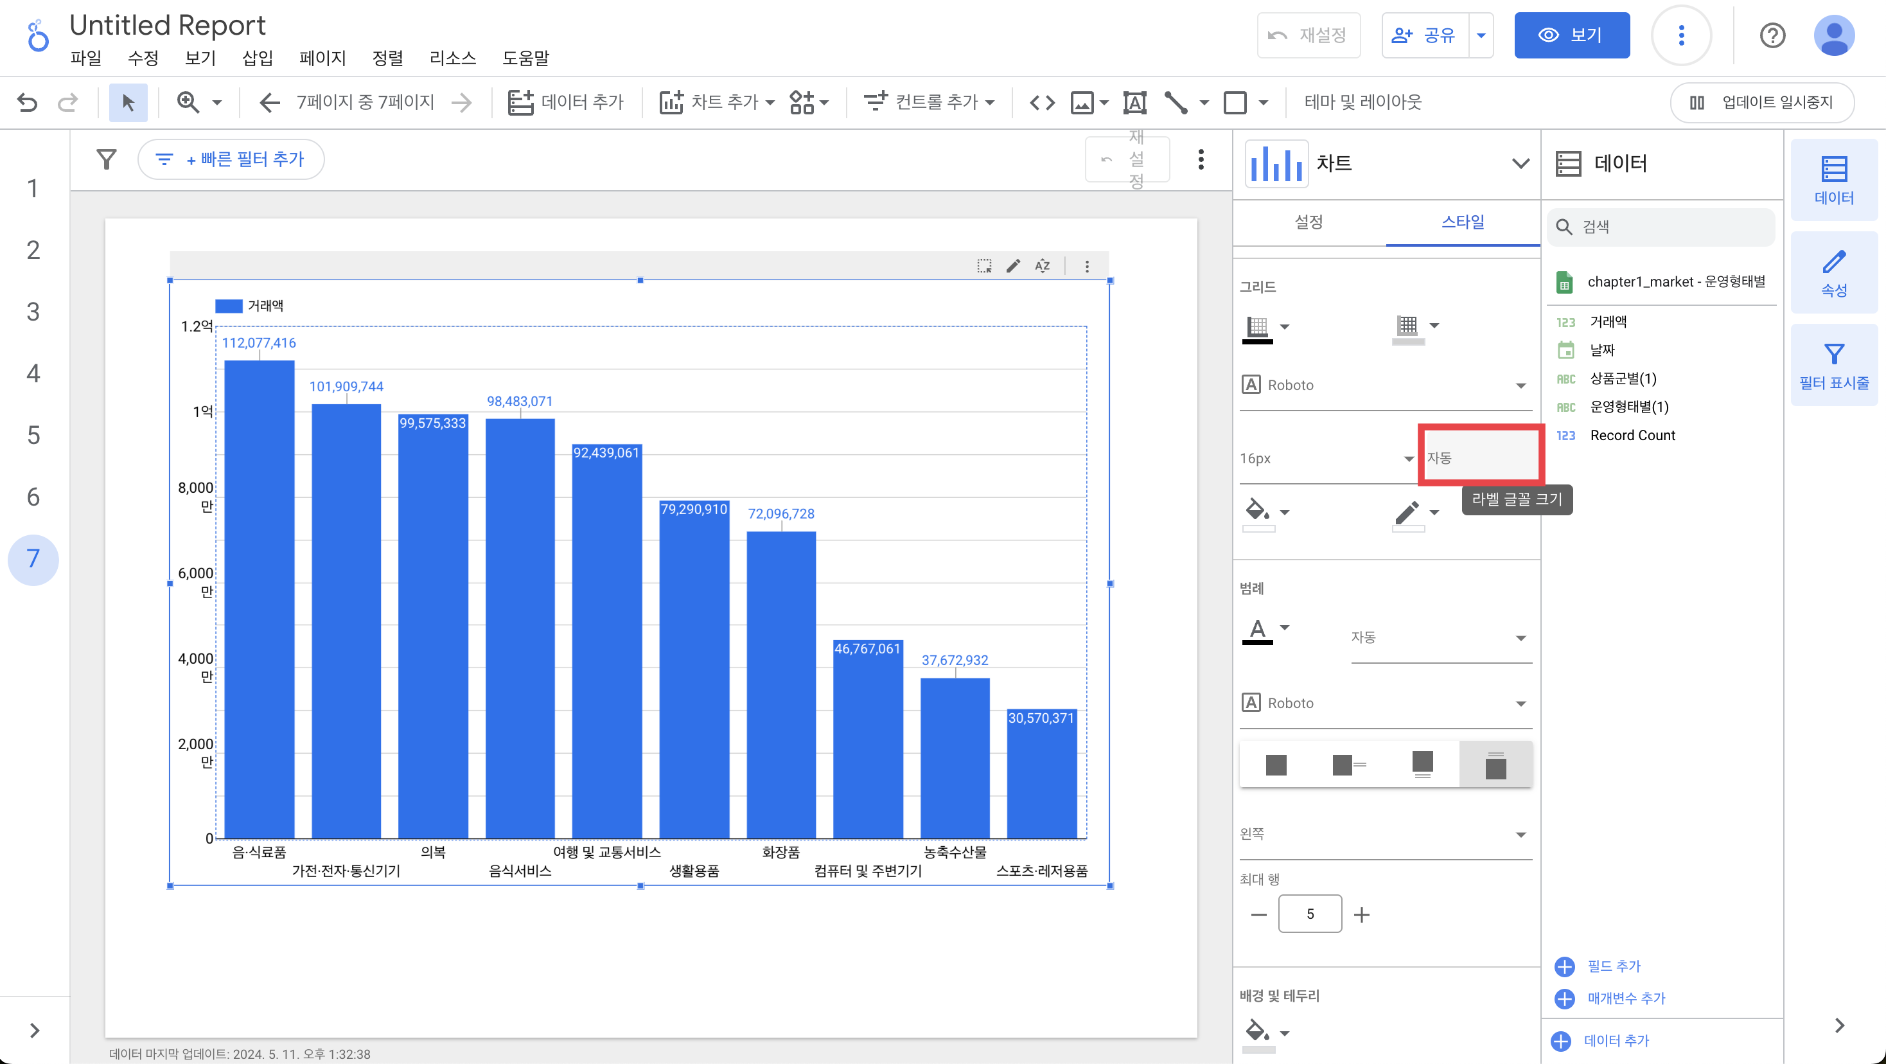
Task: Select the arrow selection mode tool
Action: 128,102
